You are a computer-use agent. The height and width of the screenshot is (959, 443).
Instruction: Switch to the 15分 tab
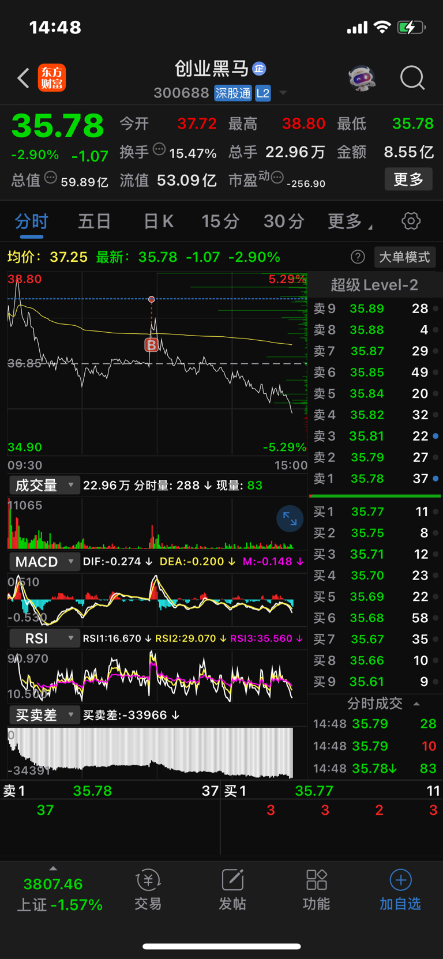[x=220, y=221]
